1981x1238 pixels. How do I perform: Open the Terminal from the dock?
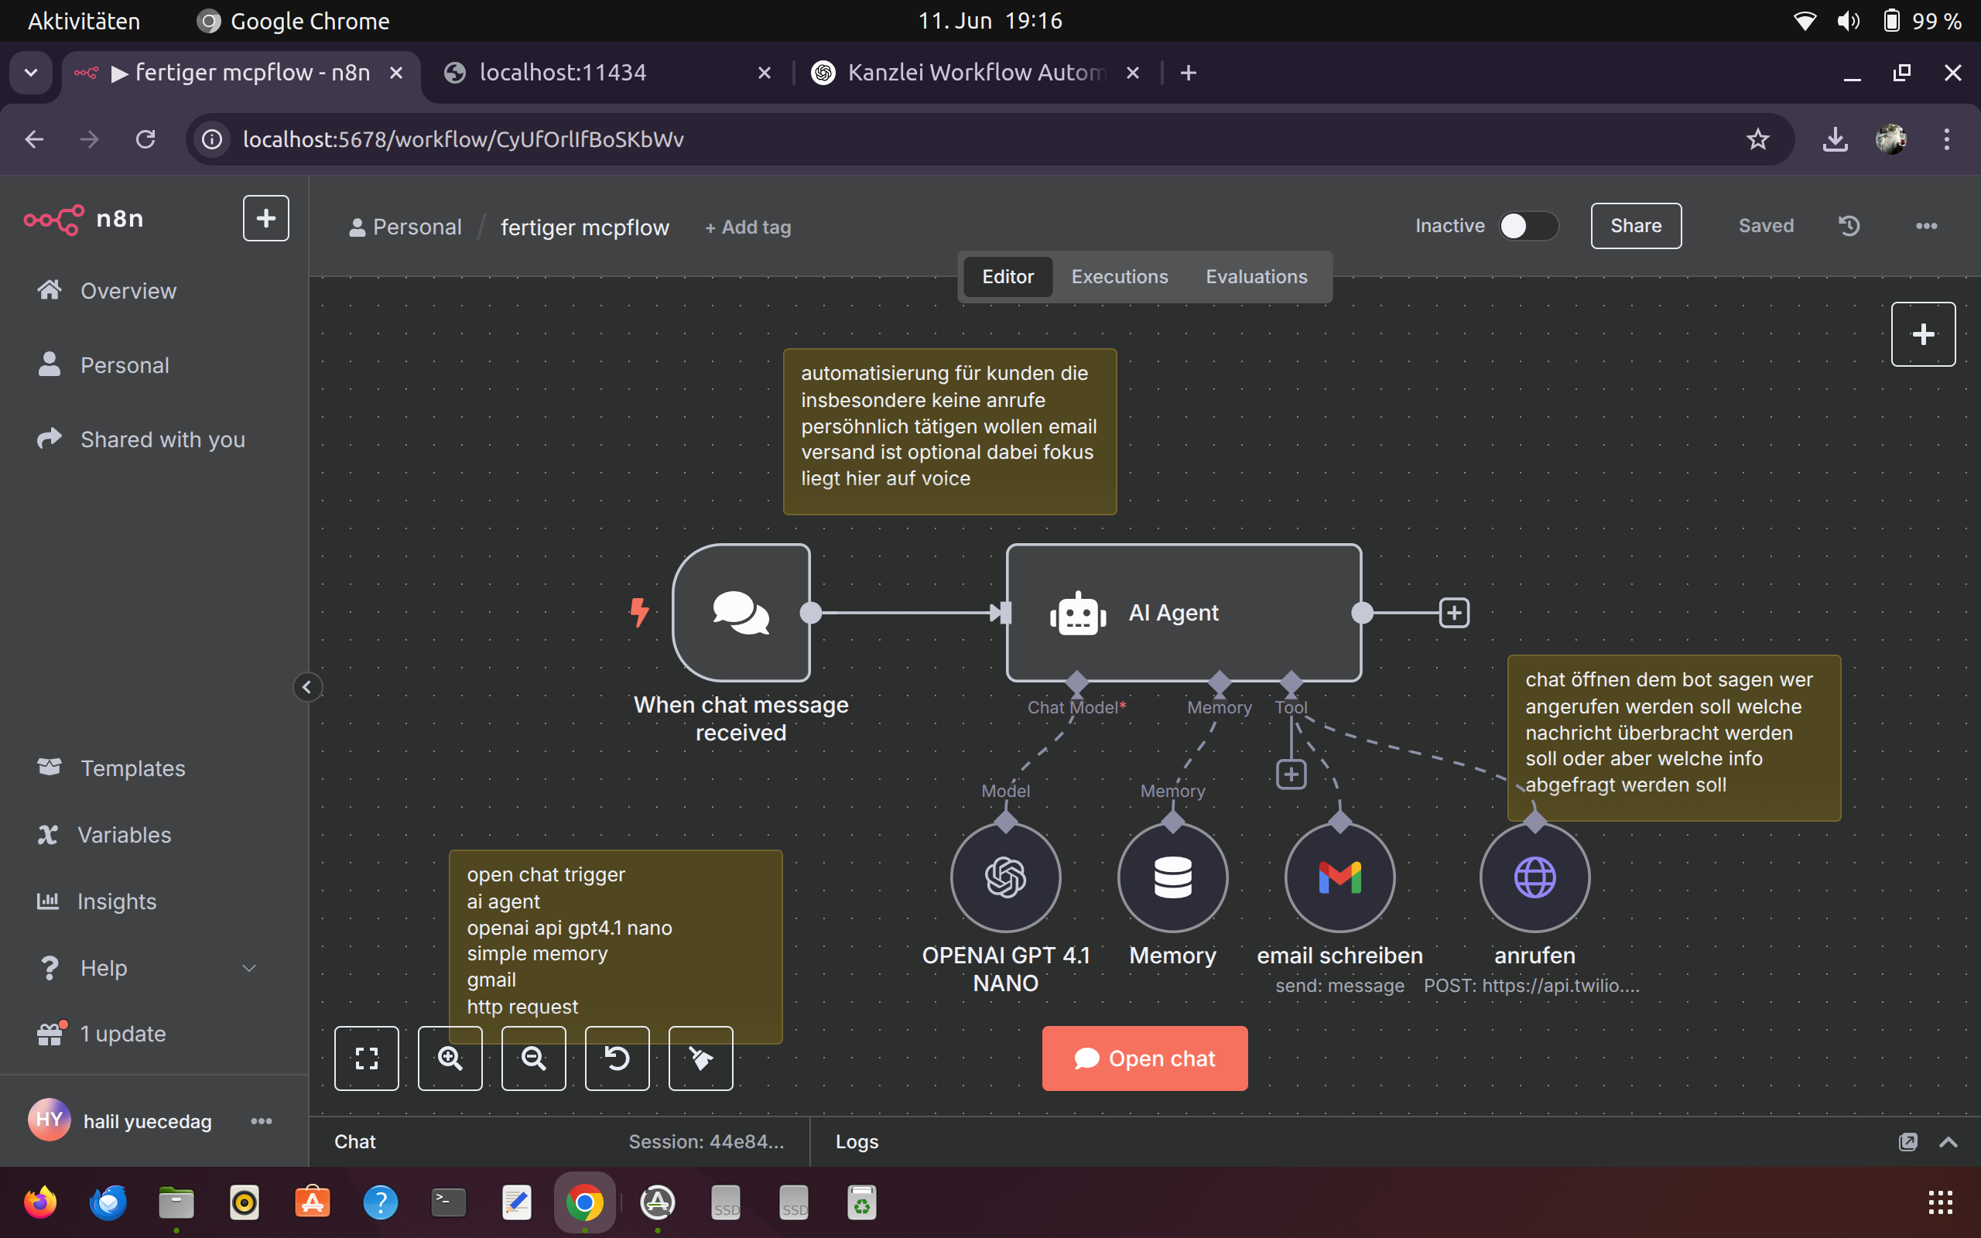[448, 1202]
